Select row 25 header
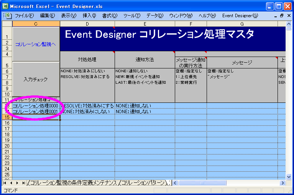Viewport: 294px width, 195px height. click(x=7, y=174)
